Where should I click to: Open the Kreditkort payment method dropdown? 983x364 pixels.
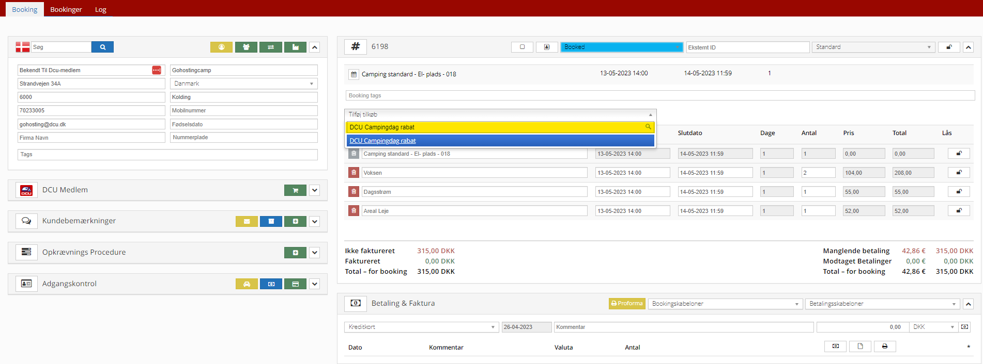point(421,327)
